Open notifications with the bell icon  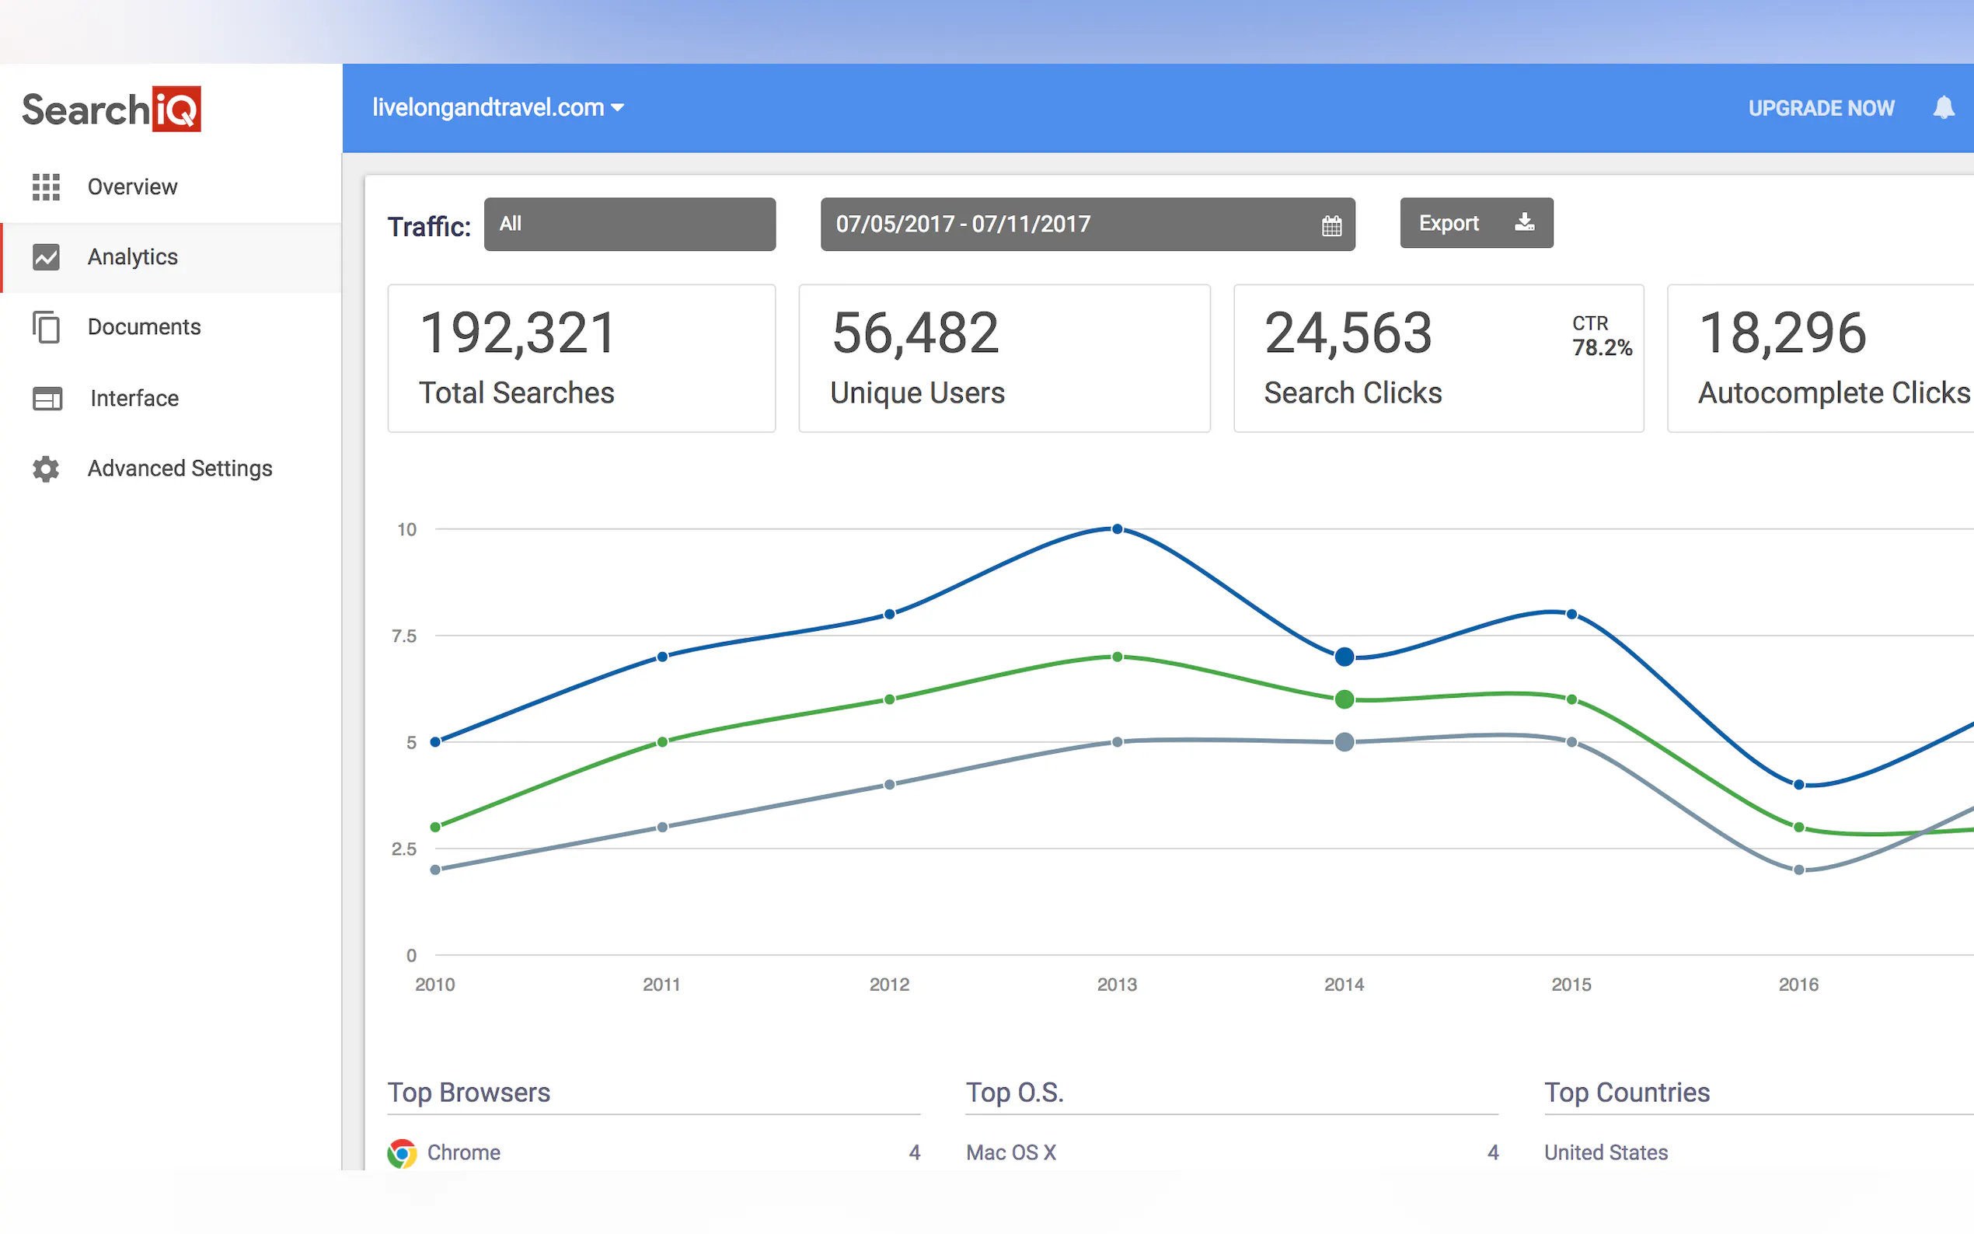[x=1943, y=108]
